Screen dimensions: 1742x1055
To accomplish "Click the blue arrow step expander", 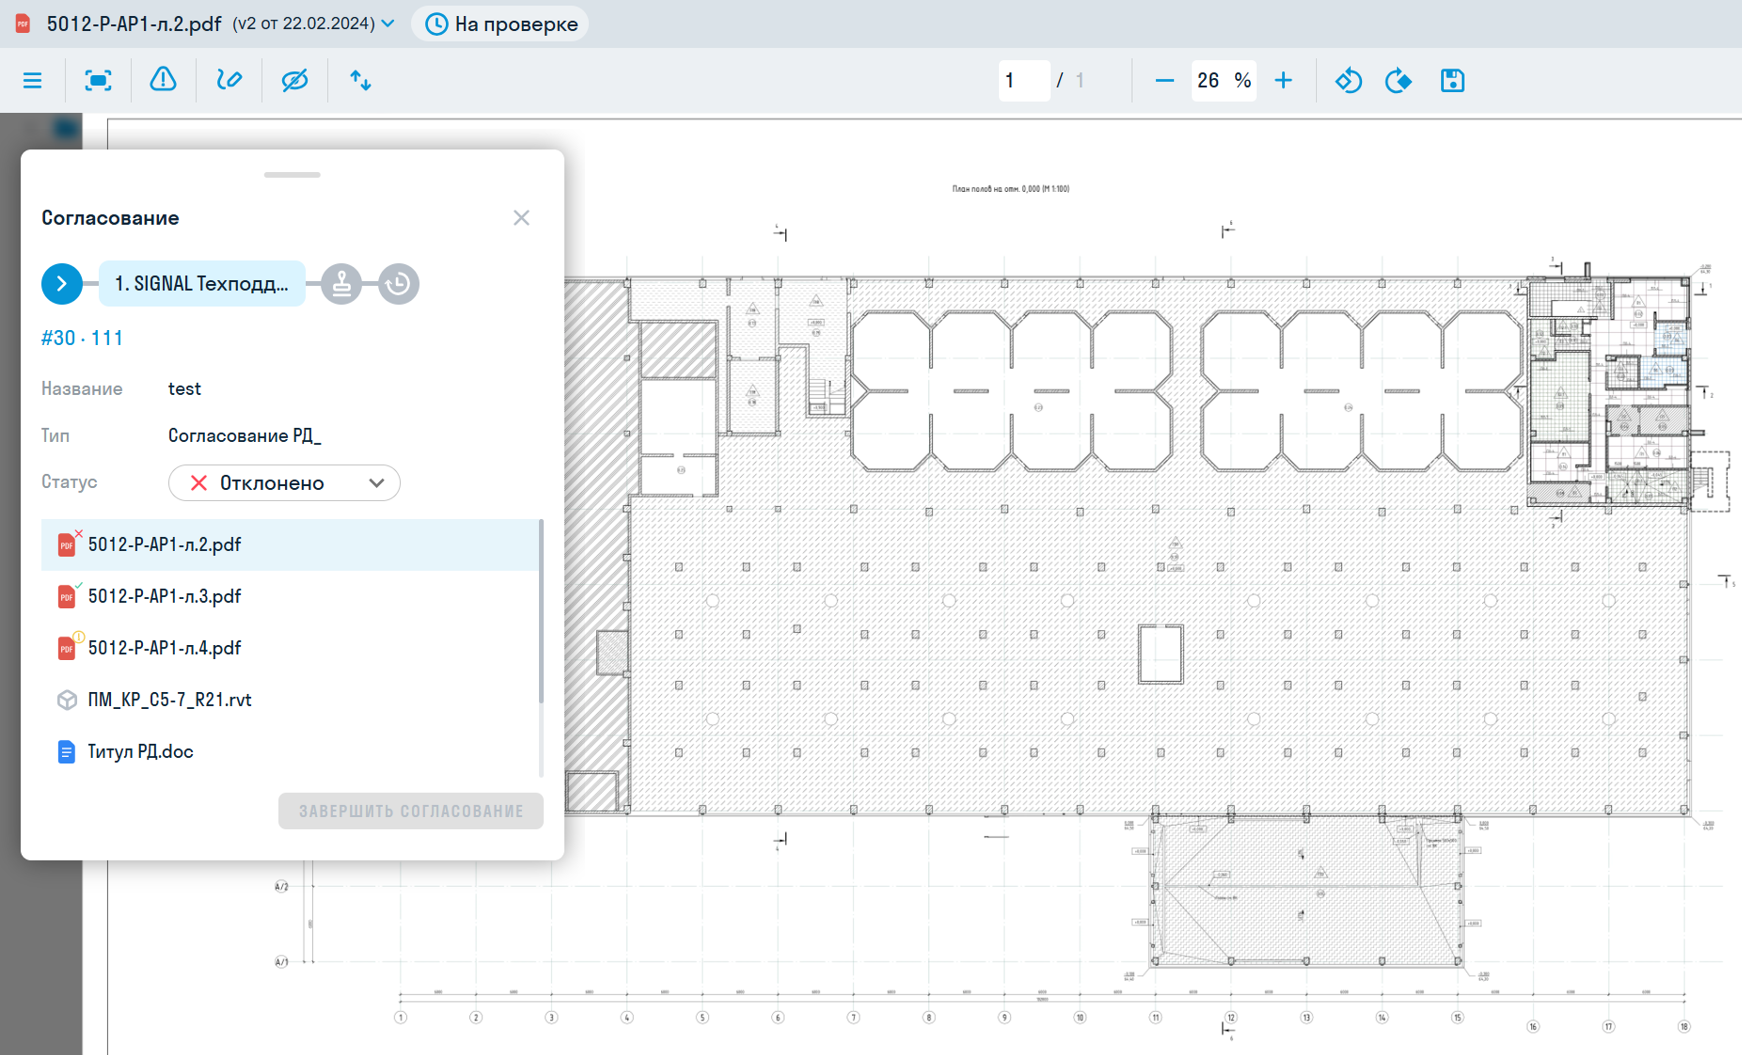I will (x=62, y=284).
